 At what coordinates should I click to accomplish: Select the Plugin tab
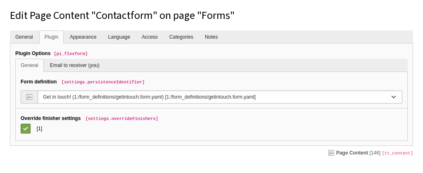coord(51,37)
